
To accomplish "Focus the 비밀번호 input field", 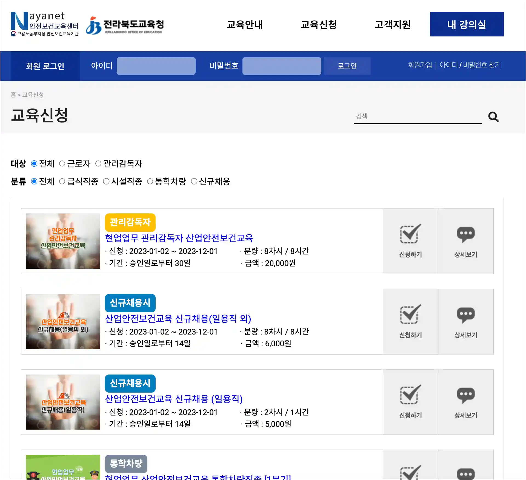I will [x=282, y=66].
